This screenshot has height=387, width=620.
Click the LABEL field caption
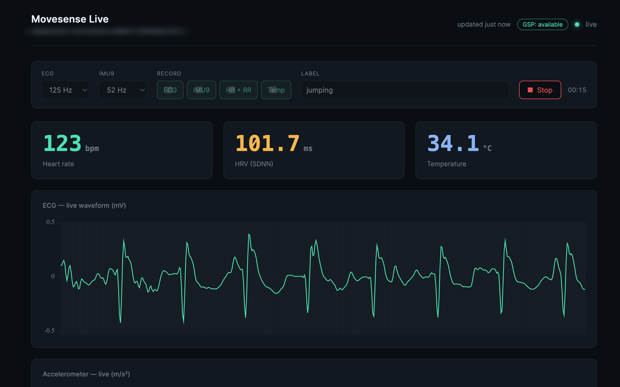pos(310,74)
